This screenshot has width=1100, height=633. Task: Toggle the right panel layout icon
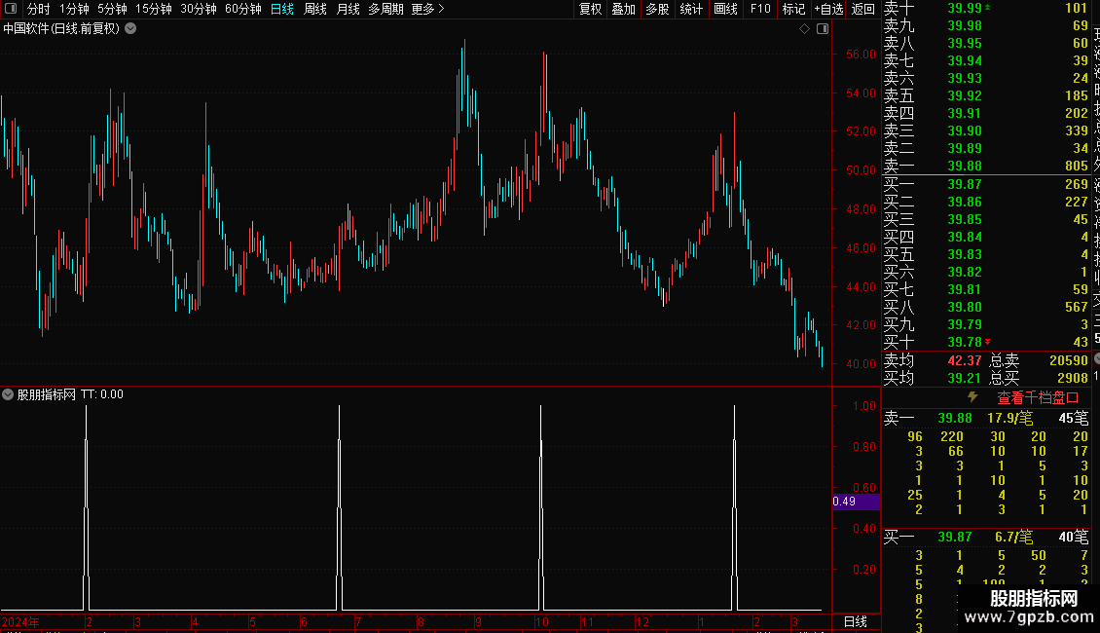pyautogui.click(x=823, y=29)
